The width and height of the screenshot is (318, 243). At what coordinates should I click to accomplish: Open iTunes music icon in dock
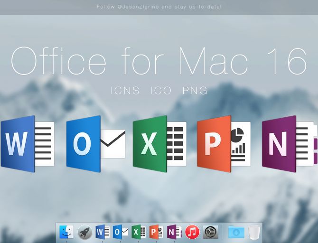pyautogui.click(x=192, y=232)
